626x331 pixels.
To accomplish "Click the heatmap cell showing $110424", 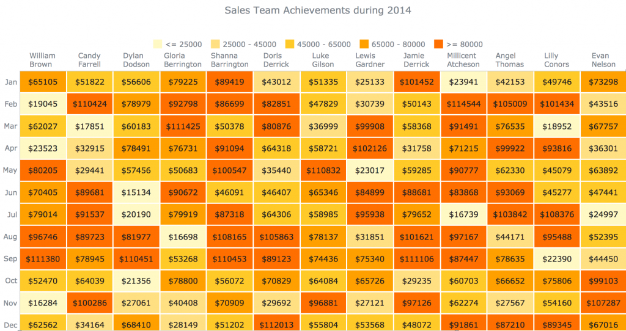I will 89,104.
